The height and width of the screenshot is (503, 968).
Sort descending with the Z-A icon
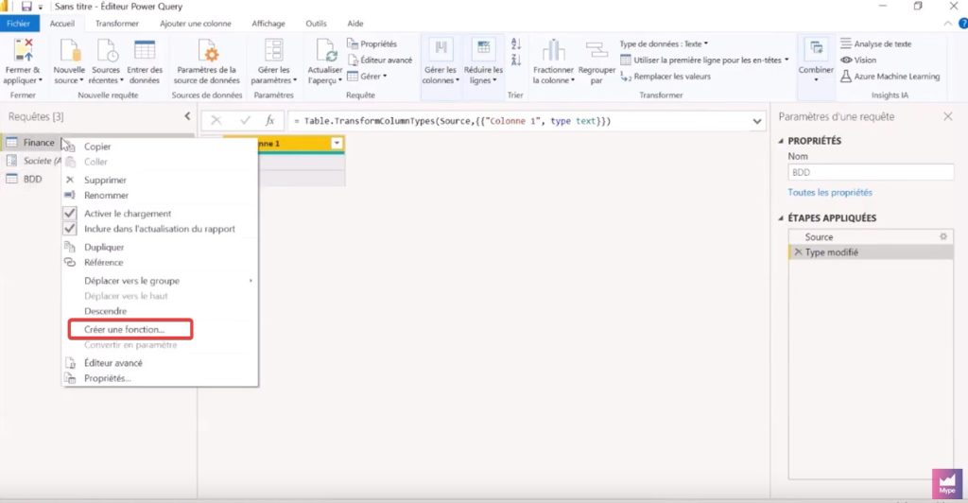click(516, 60)
